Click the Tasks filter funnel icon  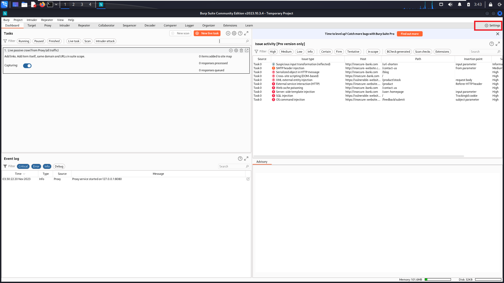point(5,41)
